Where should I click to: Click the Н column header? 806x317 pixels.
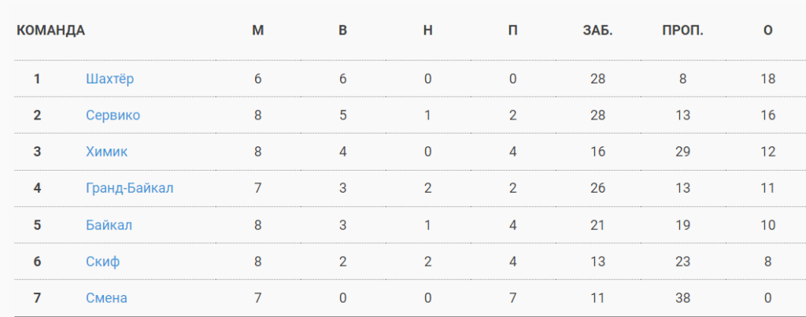pos(427,31)
